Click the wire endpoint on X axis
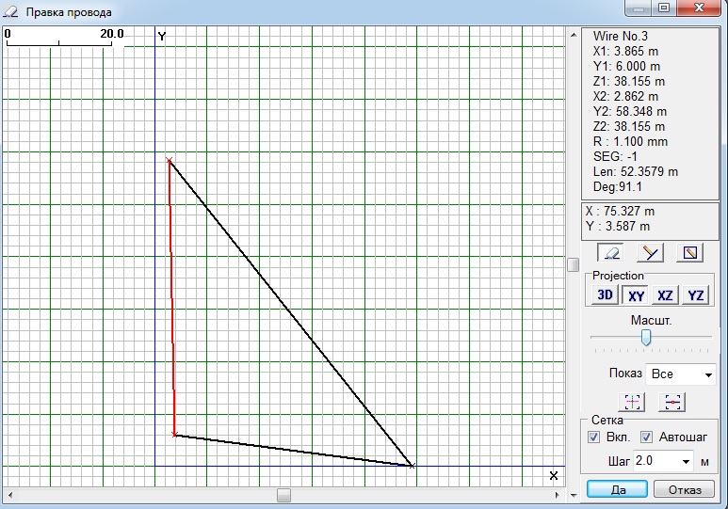 pos(413,466)
